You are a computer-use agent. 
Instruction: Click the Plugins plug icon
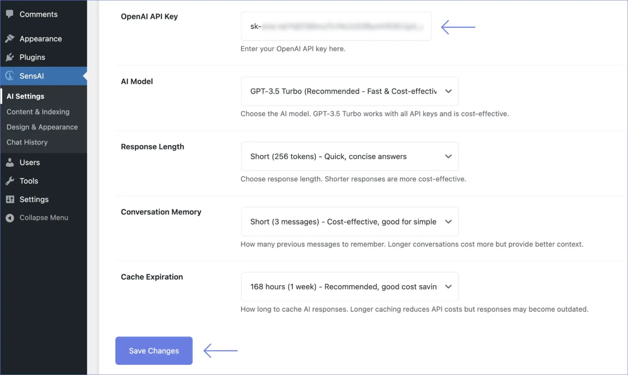(10, 57)
